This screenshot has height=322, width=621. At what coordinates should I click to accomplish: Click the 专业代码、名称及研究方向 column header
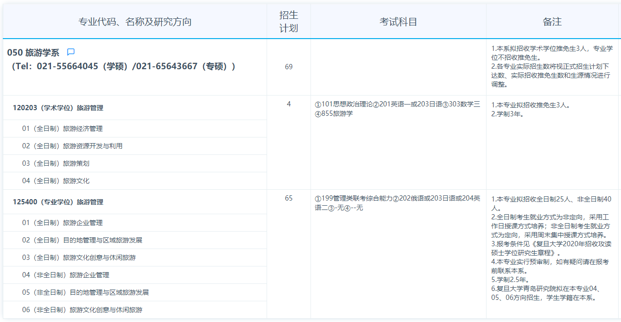point(135,22)
